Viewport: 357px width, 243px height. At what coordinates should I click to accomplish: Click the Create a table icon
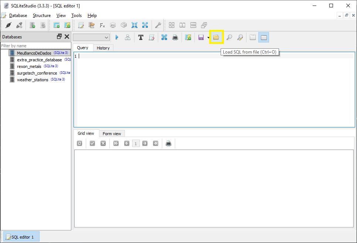click(57, 25)
